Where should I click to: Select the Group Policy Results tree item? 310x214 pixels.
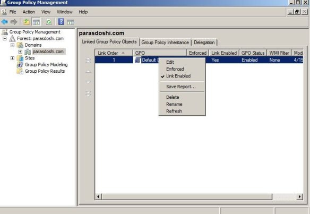tap(45, 71)
